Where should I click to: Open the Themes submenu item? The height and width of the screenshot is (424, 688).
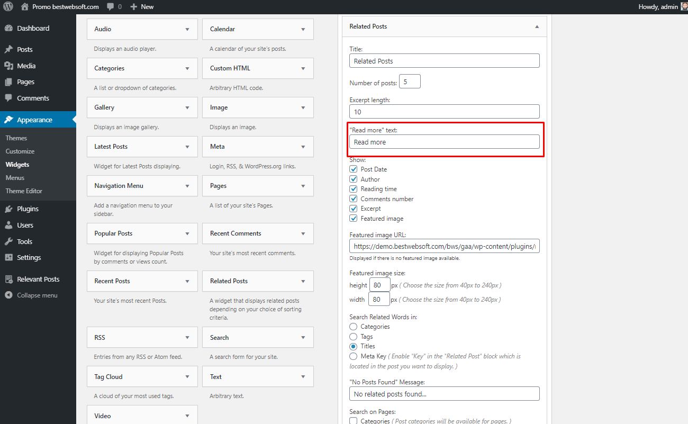[x=16, y=138]
